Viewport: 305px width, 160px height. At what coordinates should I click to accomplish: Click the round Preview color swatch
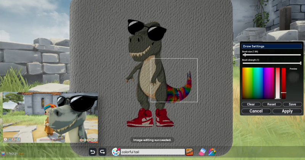(x=293, y=77)
